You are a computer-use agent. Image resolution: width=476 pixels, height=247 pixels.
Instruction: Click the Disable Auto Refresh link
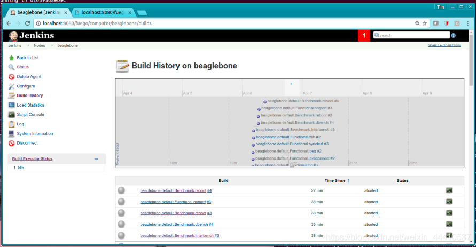444,45
